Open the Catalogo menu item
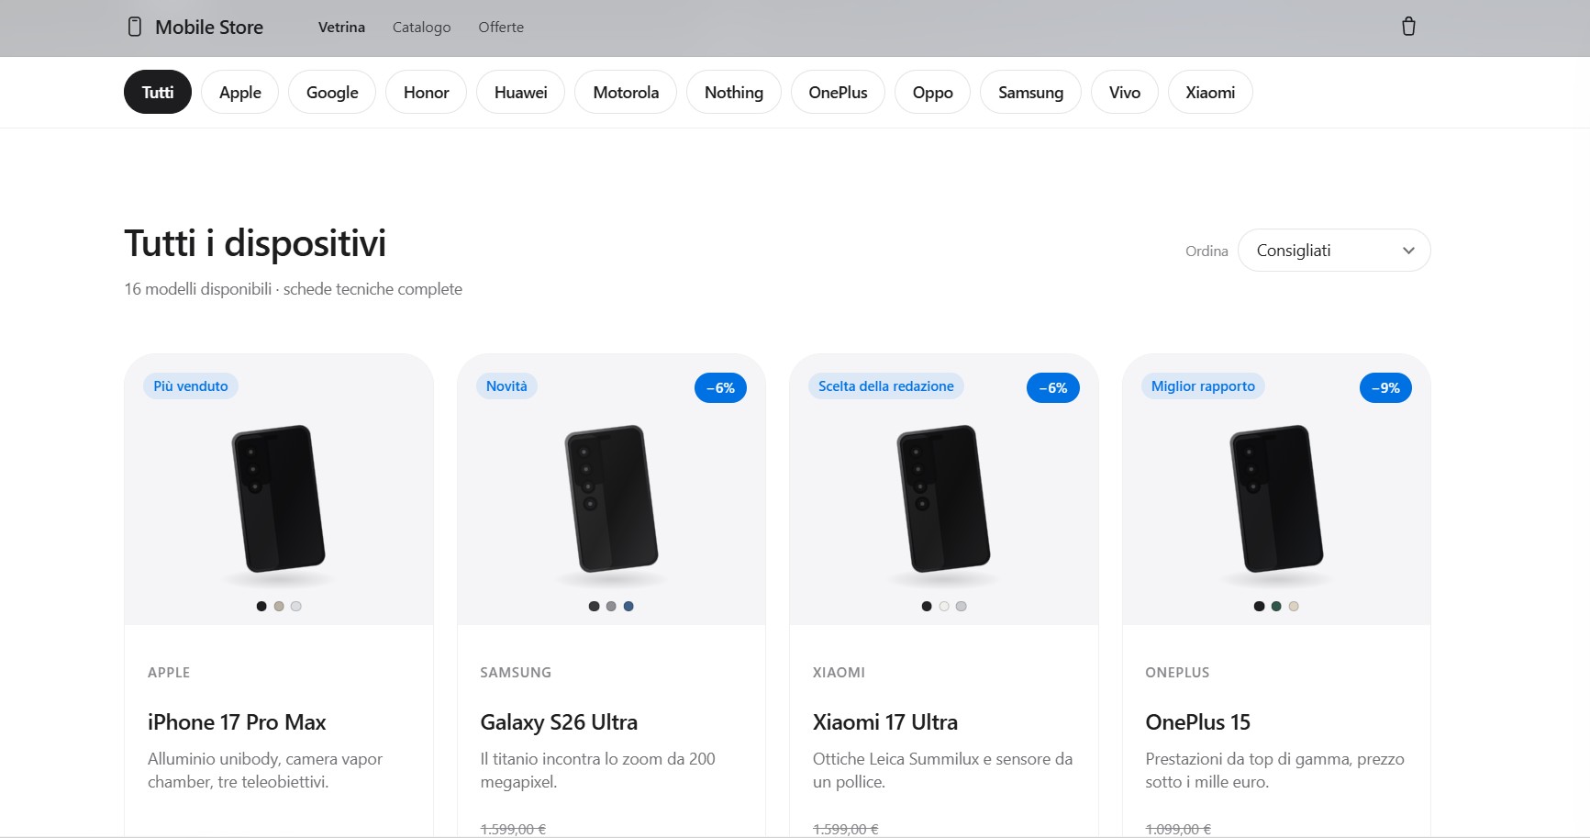This screenshot has width=1590, height=838. pos(421,28)
